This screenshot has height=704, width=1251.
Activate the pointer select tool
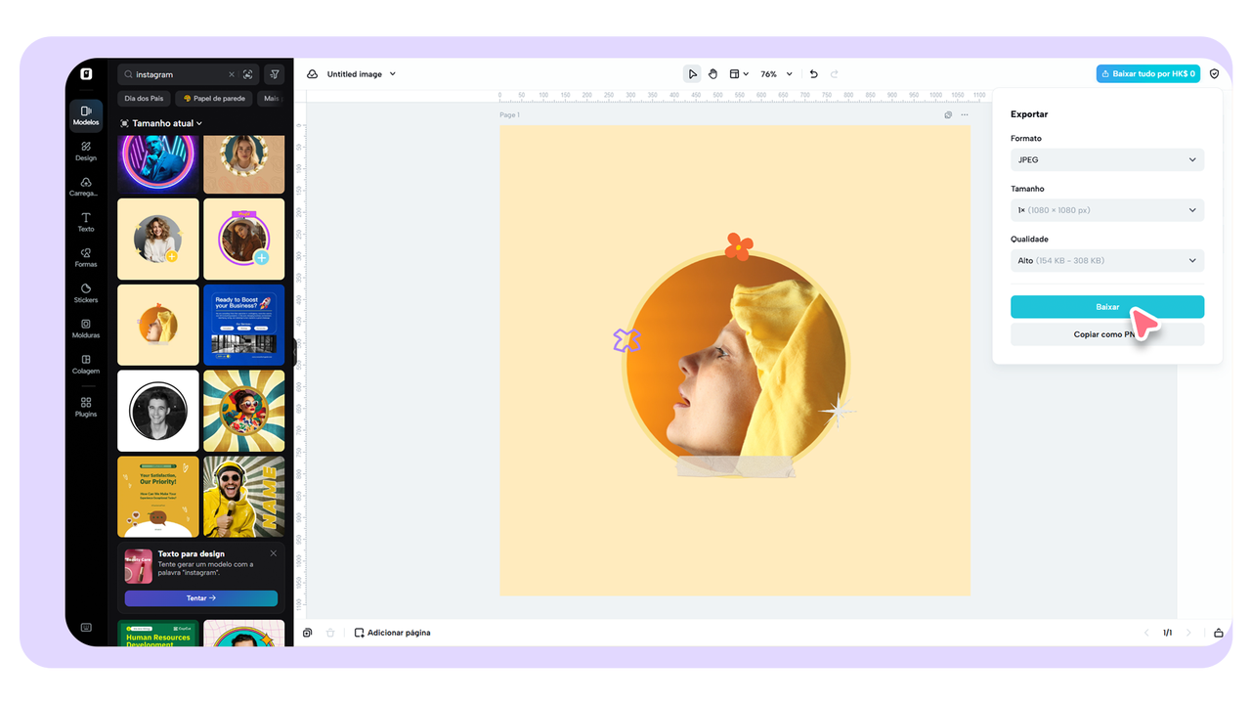[692, 74]
